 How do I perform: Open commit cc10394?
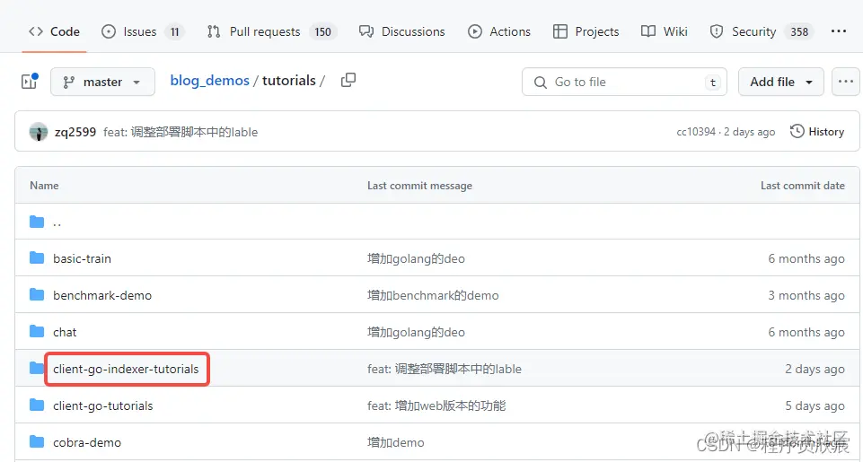coord(696,132)
